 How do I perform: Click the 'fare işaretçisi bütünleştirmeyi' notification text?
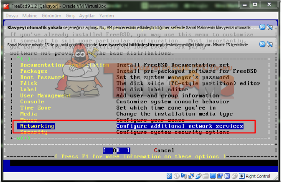point(131,44)
